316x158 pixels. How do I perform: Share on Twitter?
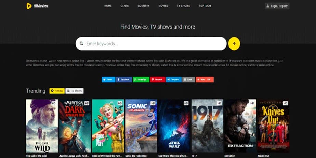108,79
